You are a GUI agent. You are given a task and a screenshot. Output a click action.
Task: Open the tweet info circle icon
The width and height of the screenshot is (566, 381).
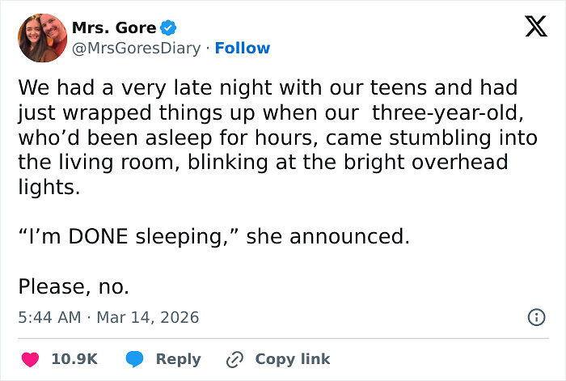[x=535, y=317]
